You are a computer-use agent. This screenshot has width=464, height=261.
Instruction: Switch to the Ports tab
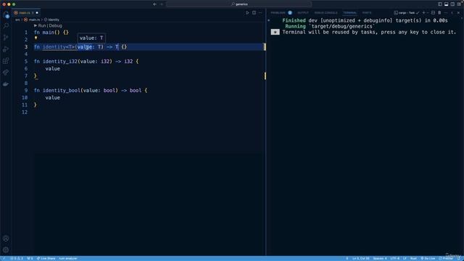click(x=367, y=13)
